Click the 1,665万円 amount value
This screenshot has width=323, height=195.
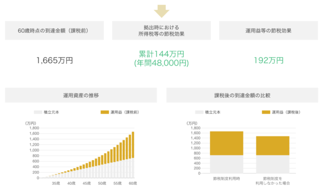coord(54,60)
